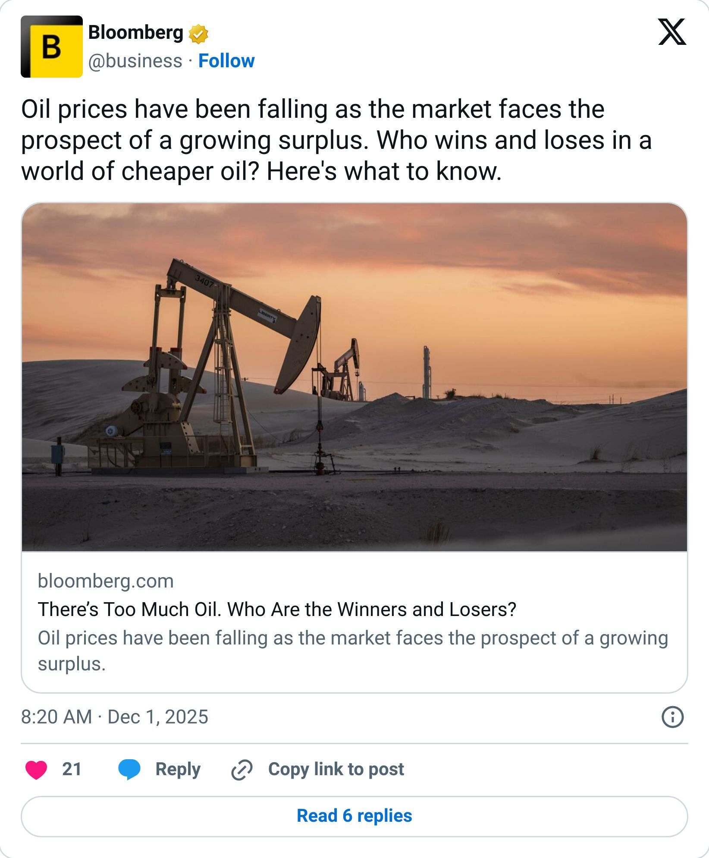Open 'Read 6 replies'
Viewport: 709px width, 858px height.
coord(354,816)
